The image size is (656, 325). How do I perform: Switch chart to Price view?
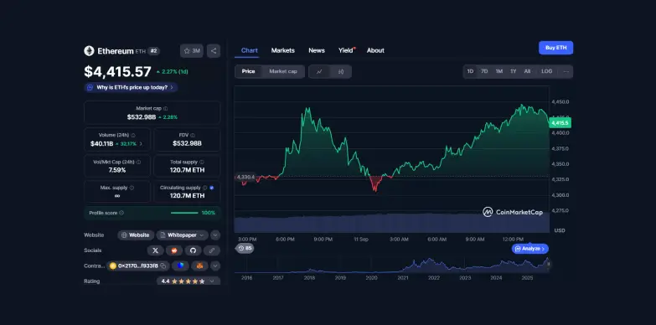tap(248, 71)
